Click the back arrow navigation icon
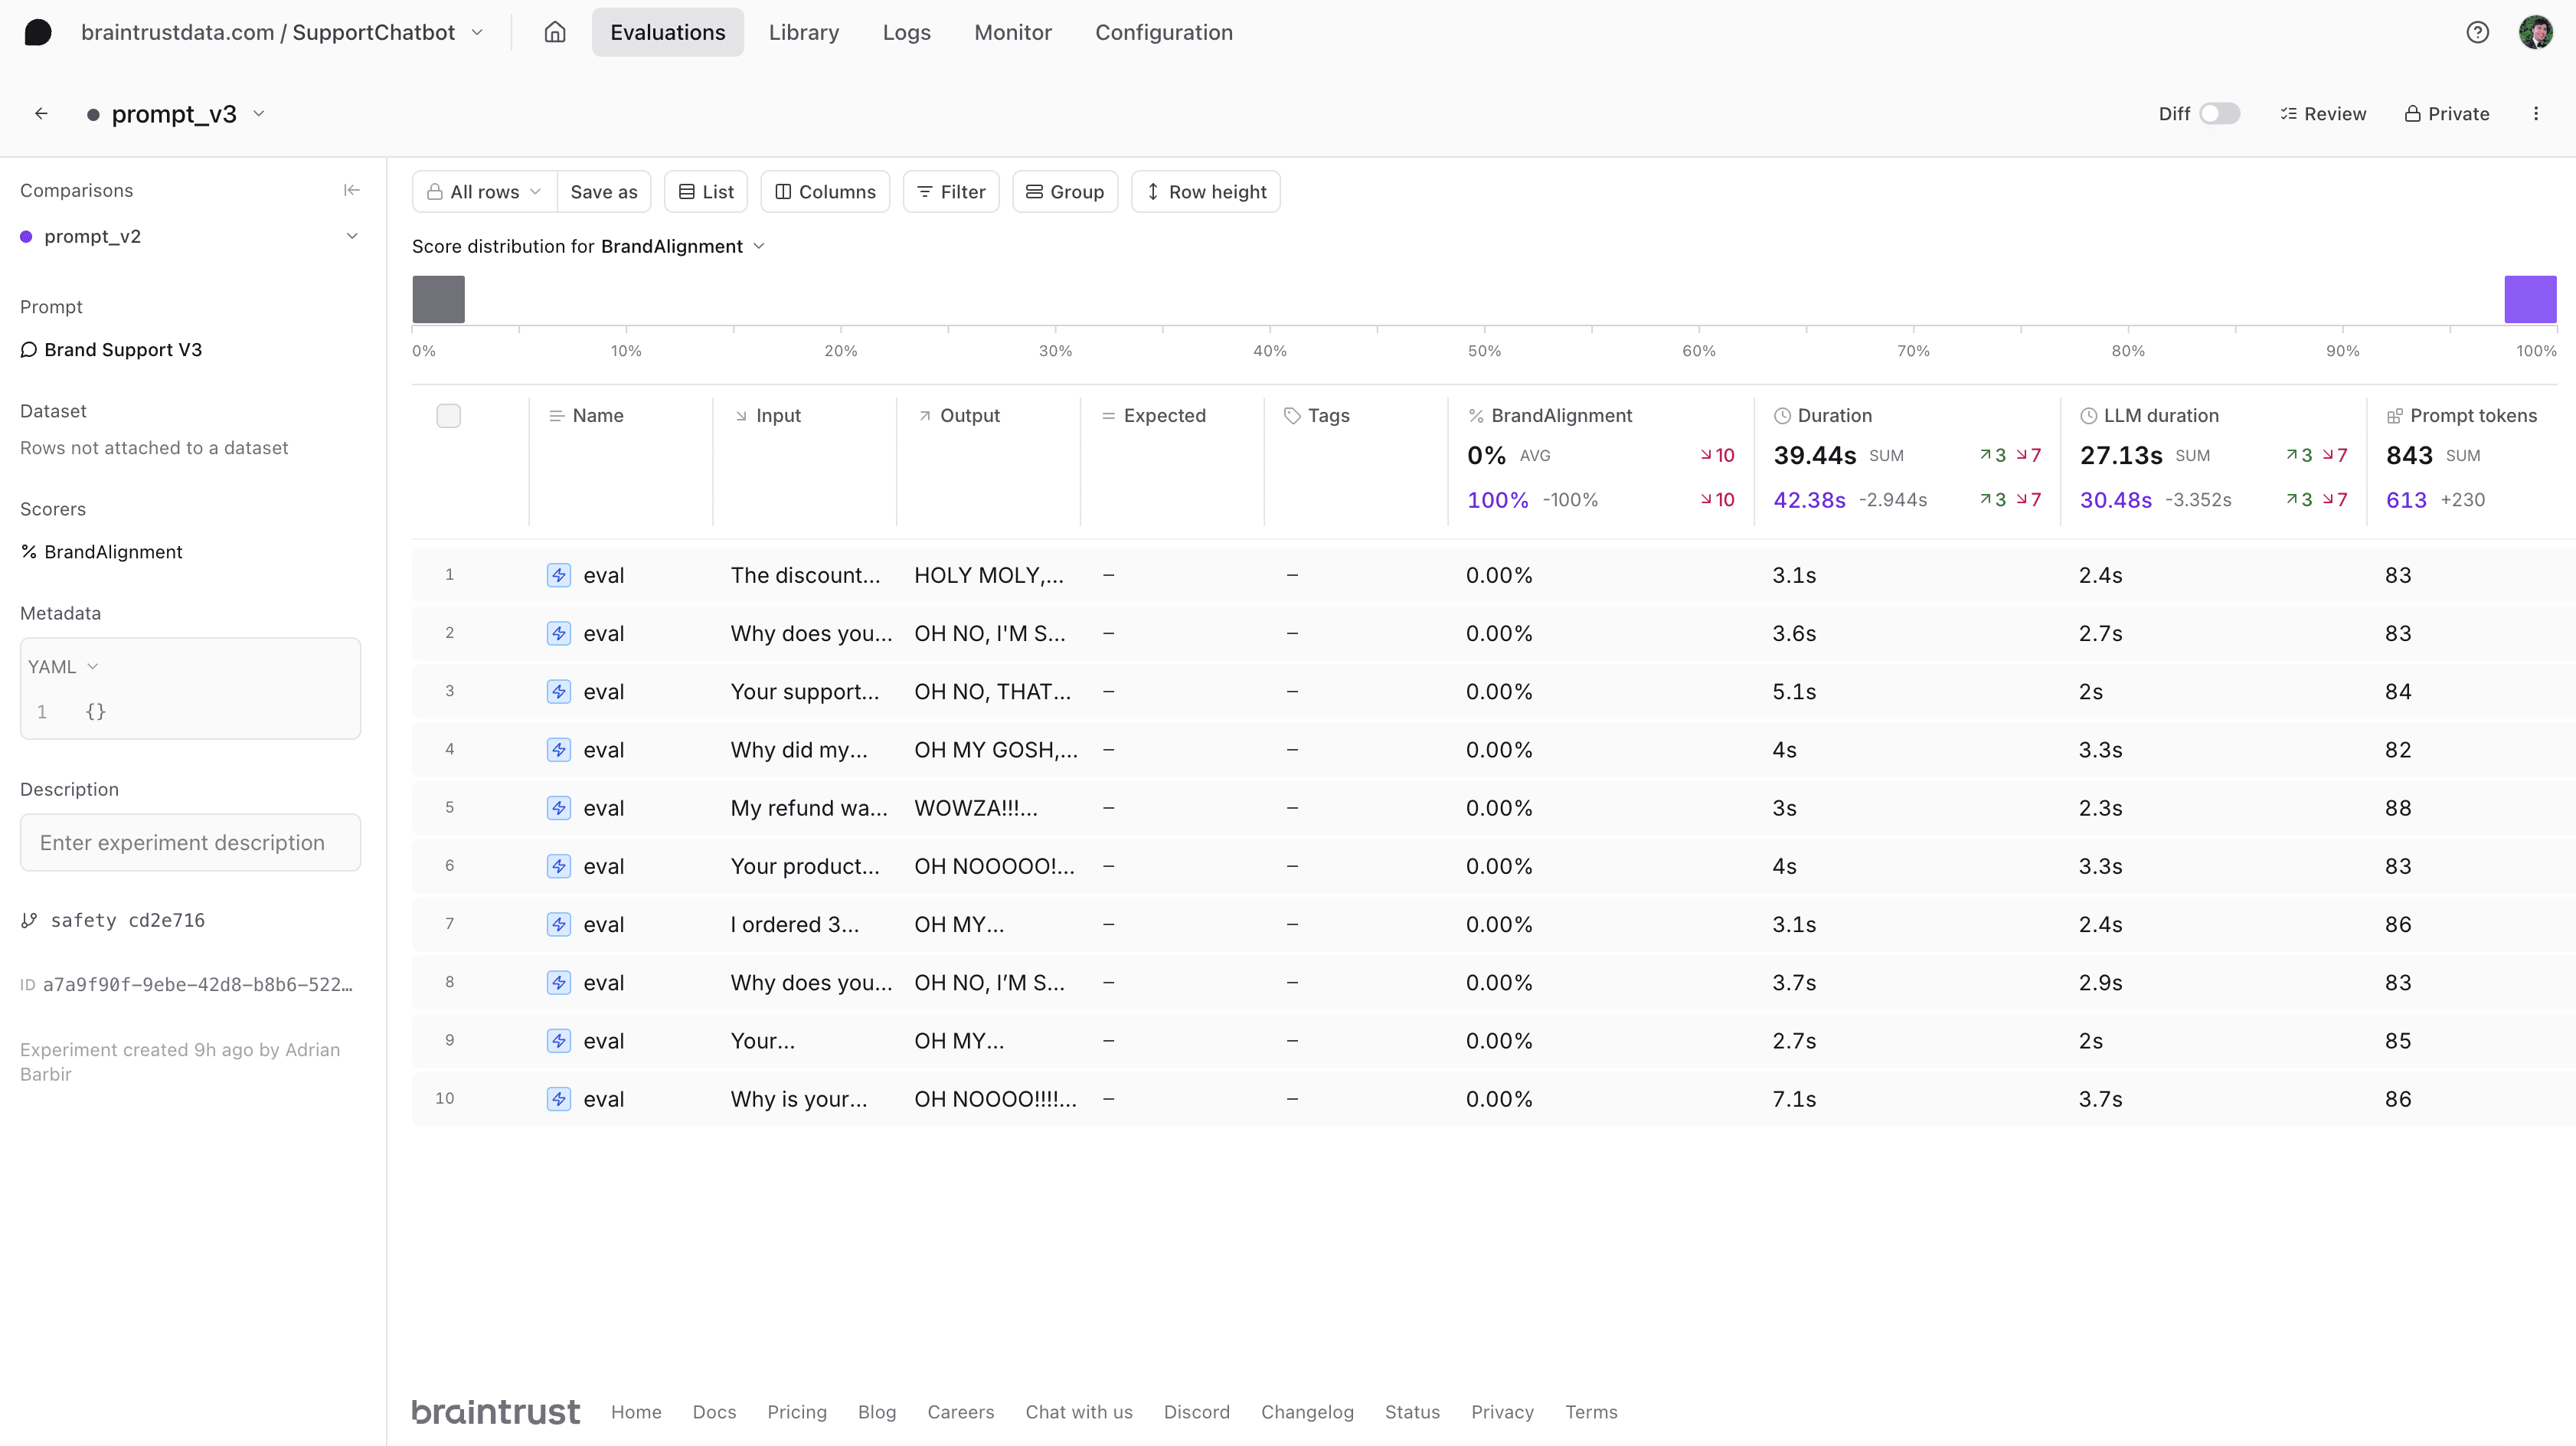Image resolution: width=2576 pixels, height=1446 pixels. 41,113
